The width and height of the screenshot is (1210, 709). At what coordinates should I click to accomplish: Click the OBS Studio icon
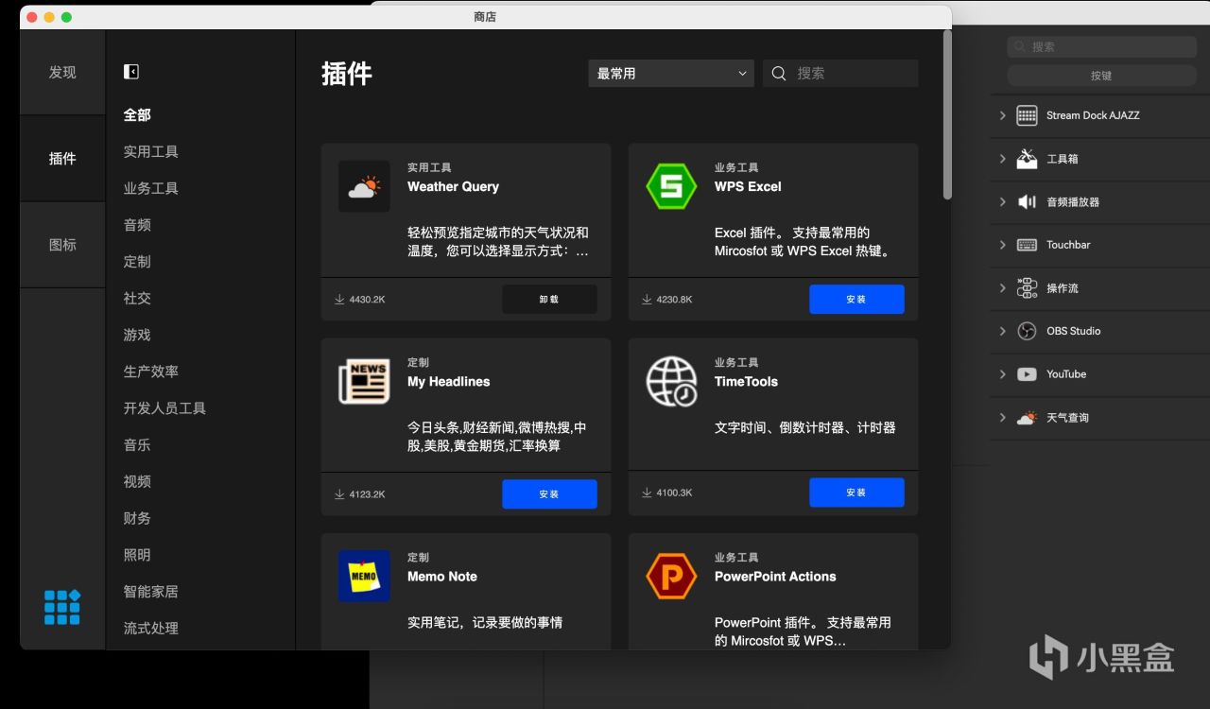[x=1027, y=331]
